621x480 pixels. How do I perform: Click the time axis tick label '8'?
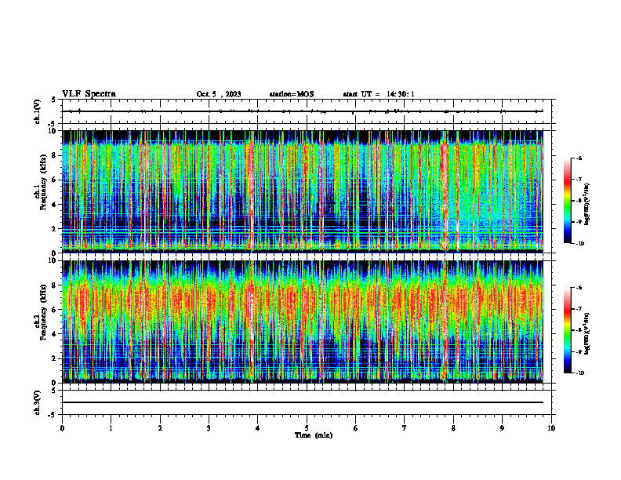click(x=453, y=428)
